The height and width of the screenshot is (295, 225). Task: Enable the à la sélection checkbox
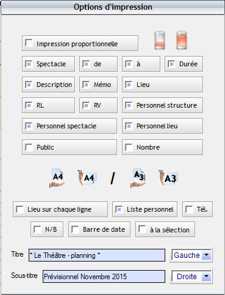(x=142, y=229)
